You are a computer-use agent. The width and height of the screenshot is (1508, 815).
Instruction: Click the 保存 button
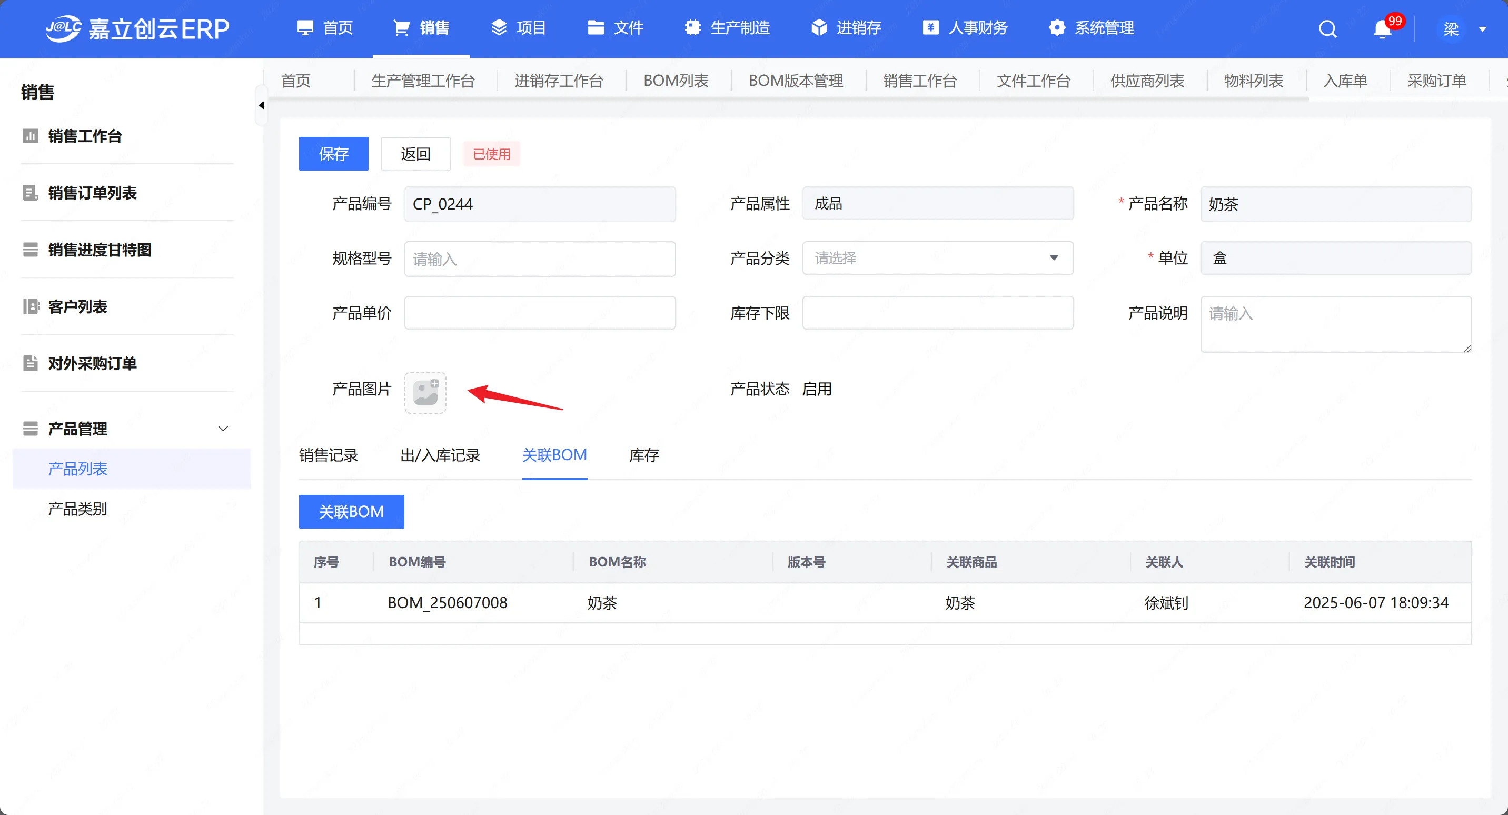[333, 154]
